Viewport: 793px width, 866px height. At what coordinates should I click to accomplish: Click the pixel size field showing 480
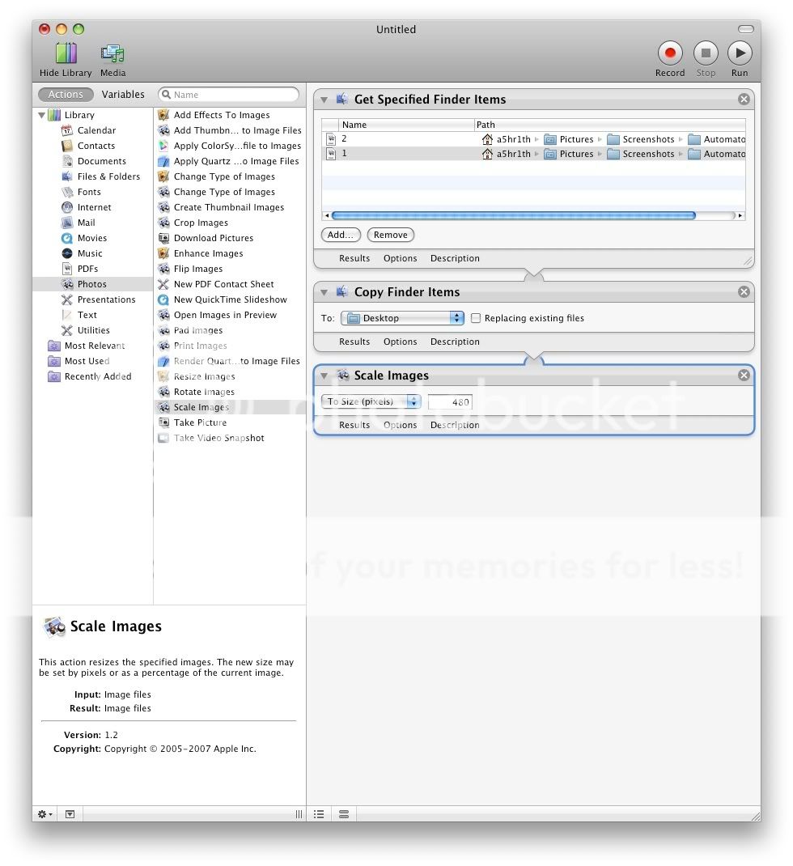tap(450, 402)
